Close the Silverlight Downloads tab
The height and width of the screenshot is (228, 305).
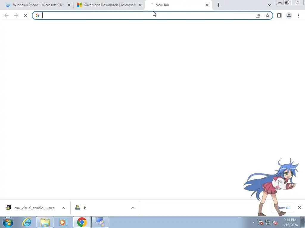(x=140, y=5)
